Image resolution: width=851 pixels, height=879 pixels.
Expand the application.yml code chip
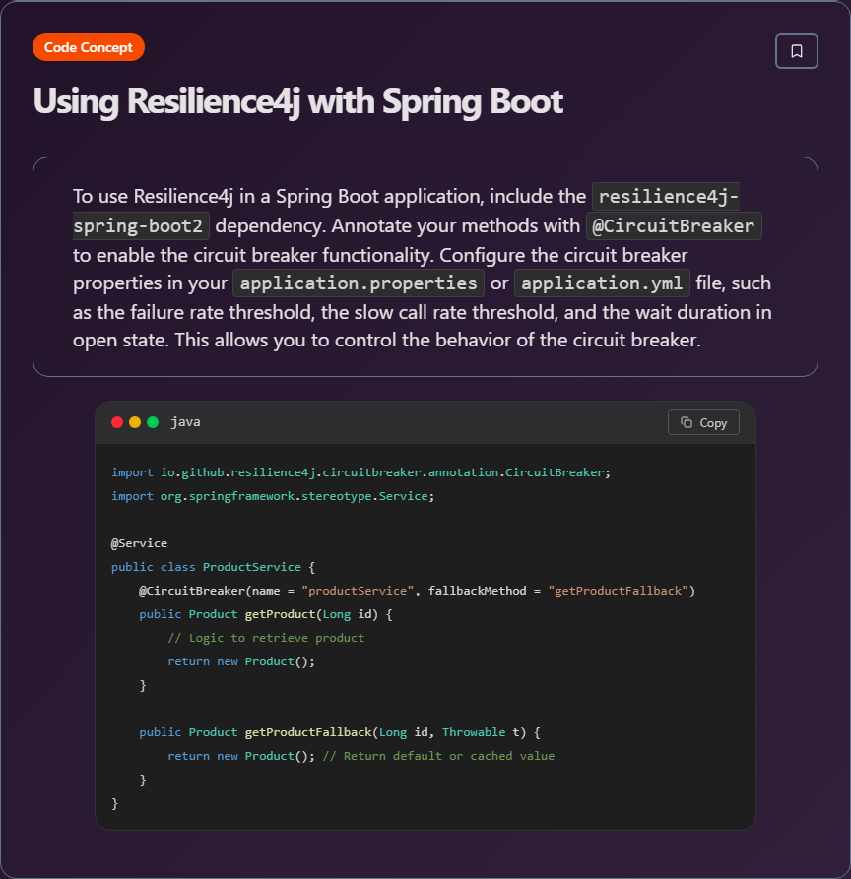click(x=602, y=283)
